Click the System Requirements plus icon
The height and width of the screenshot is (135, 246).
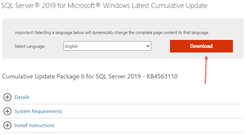7,111
